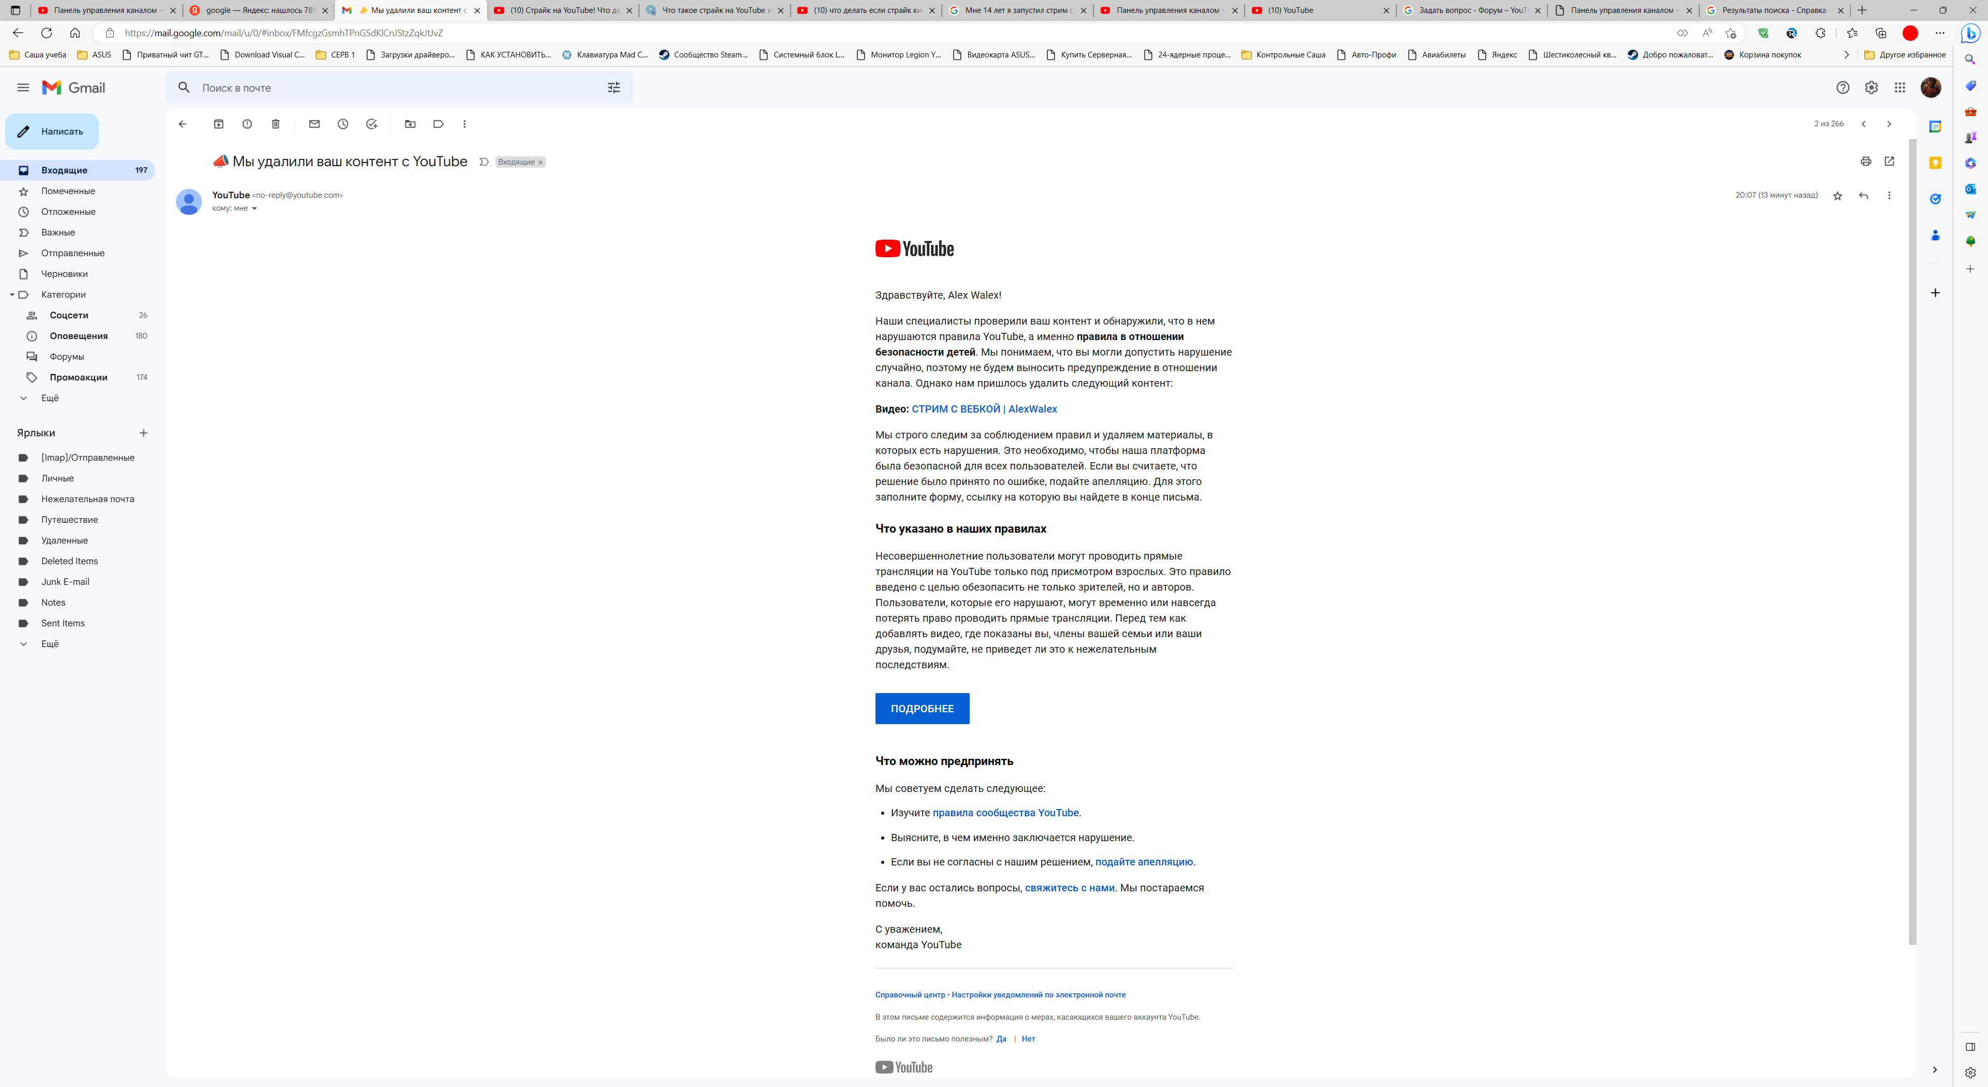The width and height of the screenshot is (1988, 1087).
Task: Open a new browser tab
Action: coord(1862,10)
